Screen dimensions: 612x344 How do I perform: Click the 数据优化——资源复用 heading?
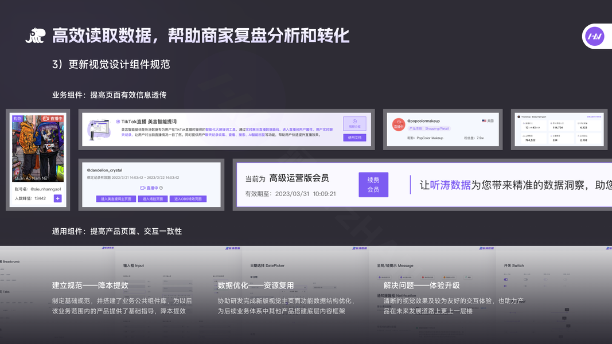256,286
